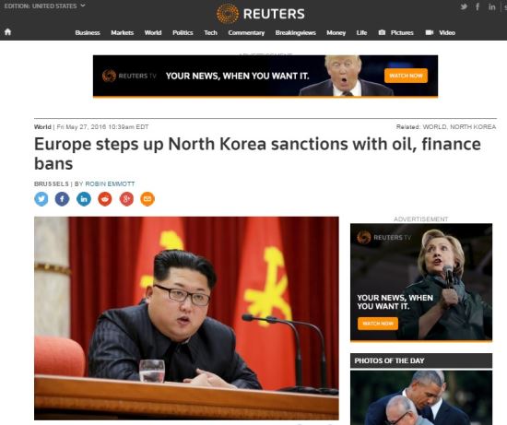Open the Pictures section
This screenshot has height=425, width=507.
[x=396, y=32]
